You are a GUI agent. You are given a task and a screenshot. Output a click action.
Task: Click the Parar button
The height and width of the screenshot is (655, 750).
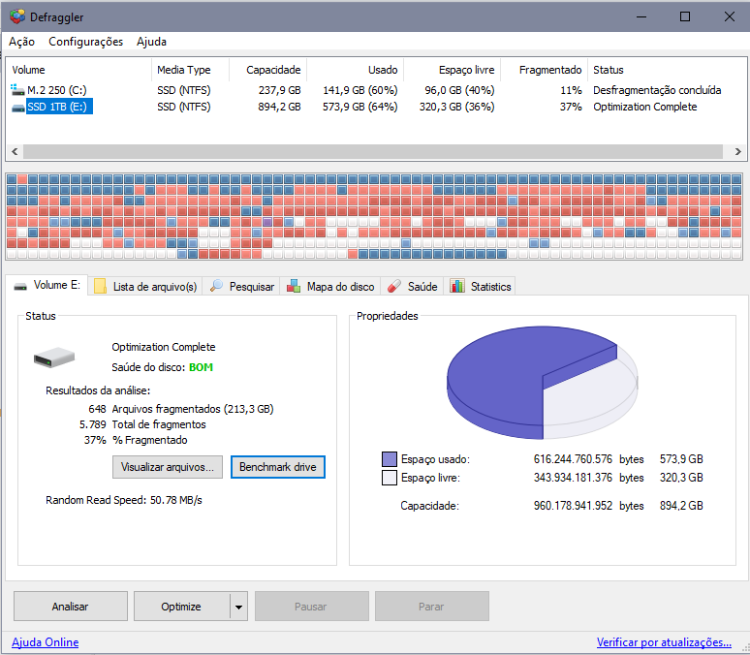tap(432, 607)
